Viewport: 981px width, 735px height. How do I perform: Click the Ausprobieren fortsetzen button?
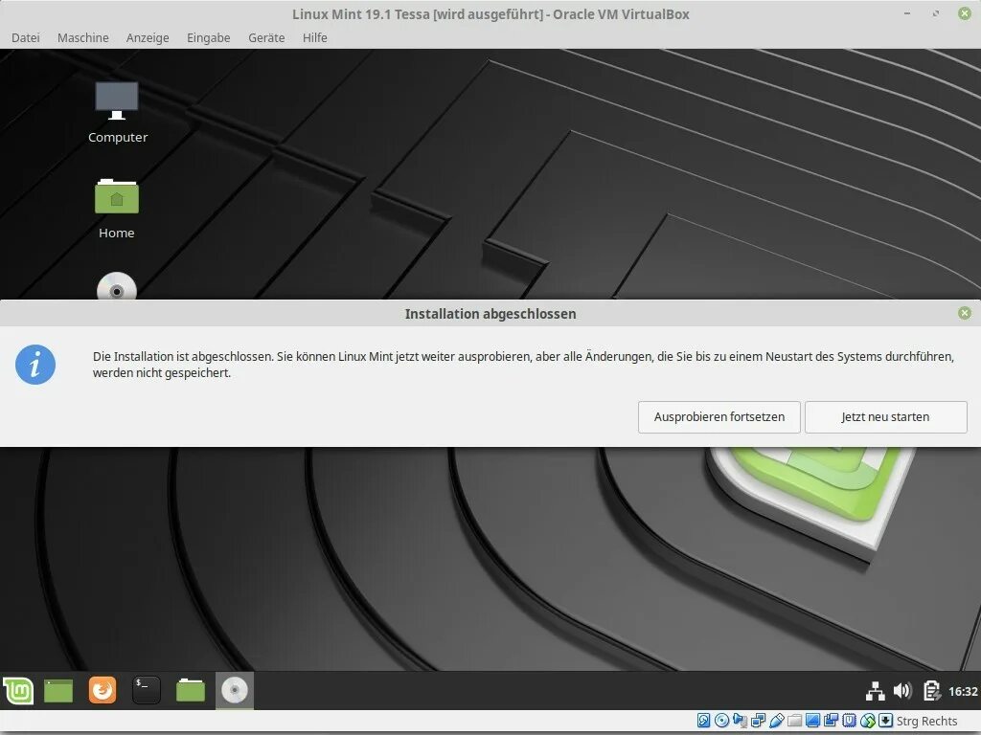[x=719, y=417]
